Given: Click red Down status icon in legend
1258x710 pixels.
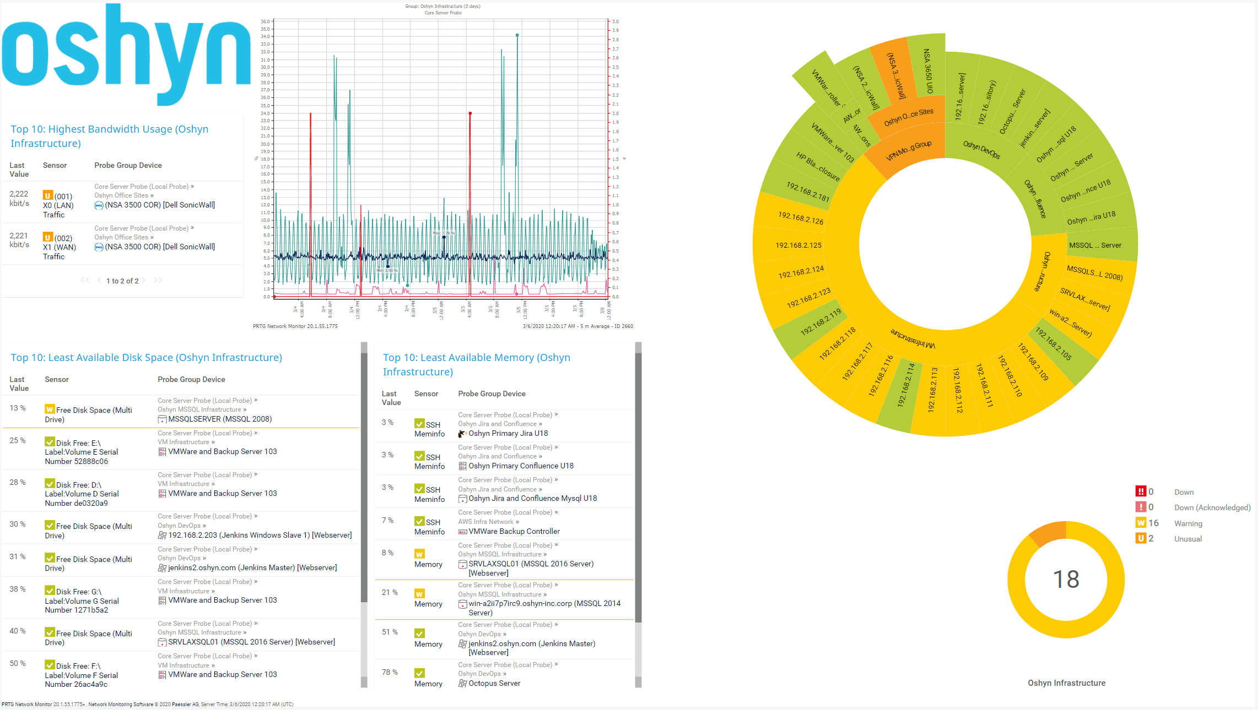Looking at the screenshot, I should click(1141, 491).
